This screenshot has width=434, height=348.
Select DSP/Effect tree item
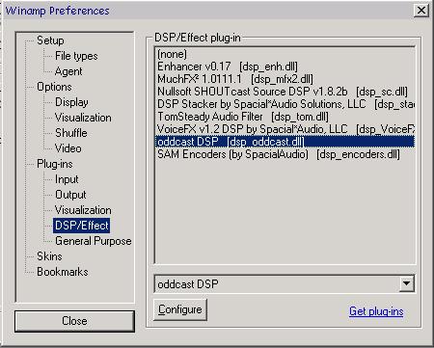[82, 226]
